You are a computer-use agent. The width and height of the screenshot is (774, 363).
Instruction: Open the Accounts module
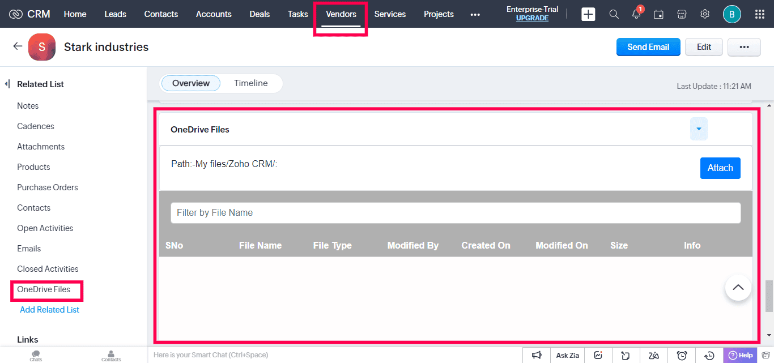pos(214,14)
